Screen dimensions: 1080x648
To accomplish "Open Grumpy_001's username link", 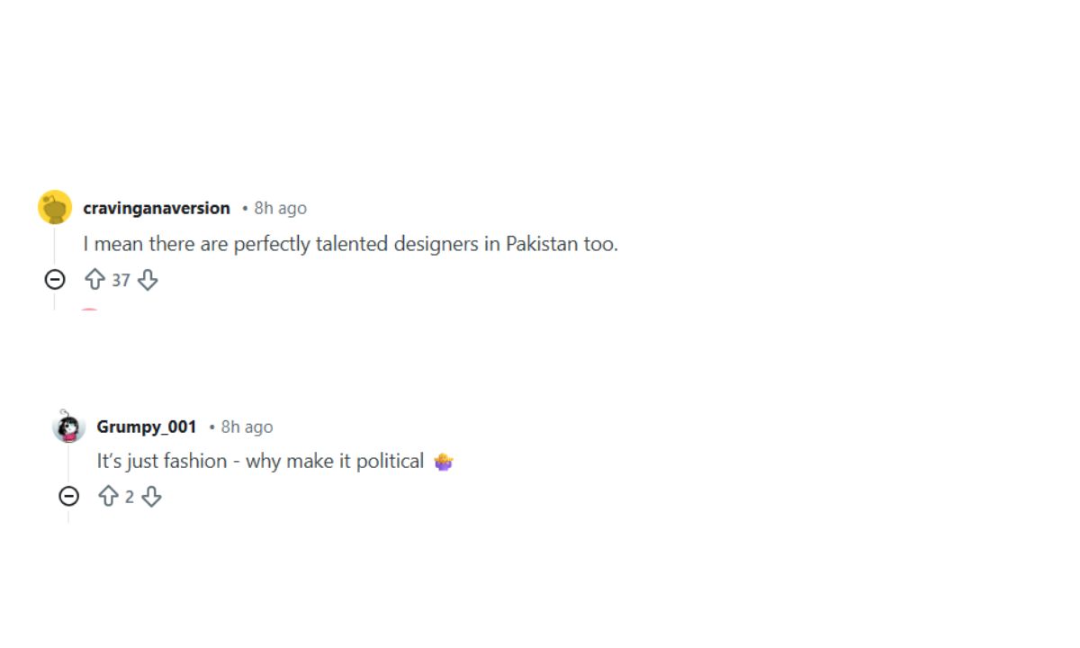I will coord(145,427).
